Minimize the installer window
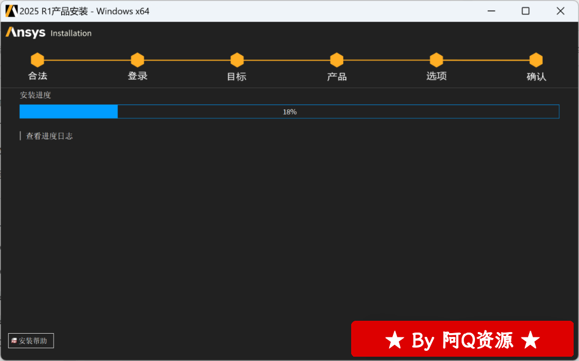 click(x=491, y=11)
